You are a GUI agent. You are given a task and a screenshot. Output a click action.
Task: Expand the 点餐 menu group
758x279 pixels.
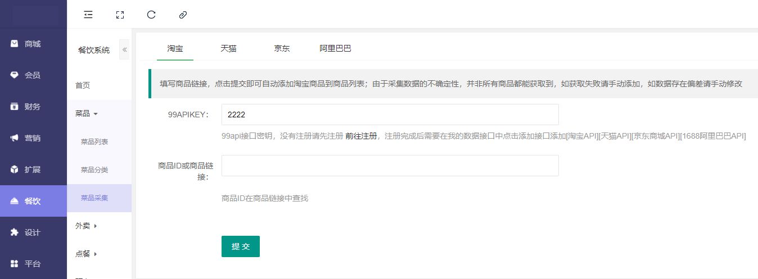(x=87, y=254)
